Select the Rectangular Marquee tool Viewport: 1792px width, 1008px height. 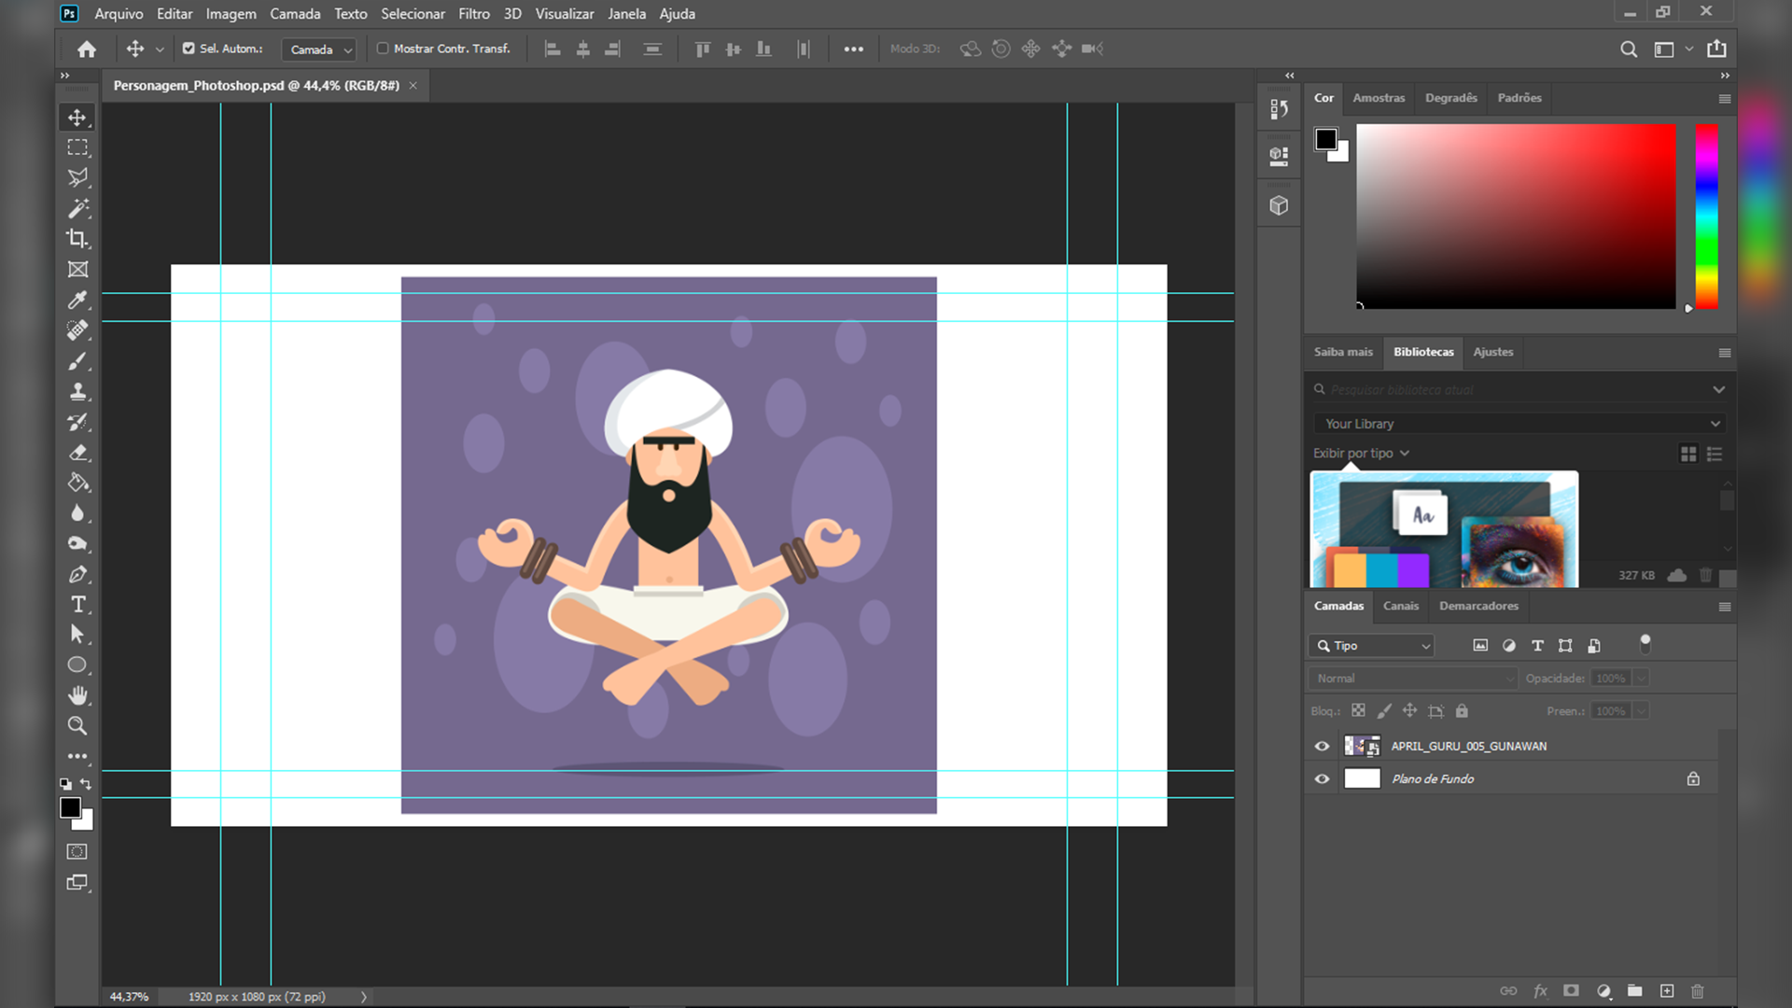tap(77, 147)
